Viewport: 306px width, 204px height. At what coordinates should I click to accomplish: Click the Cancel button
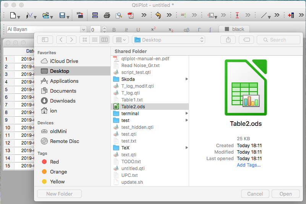(x=255, y=194)
